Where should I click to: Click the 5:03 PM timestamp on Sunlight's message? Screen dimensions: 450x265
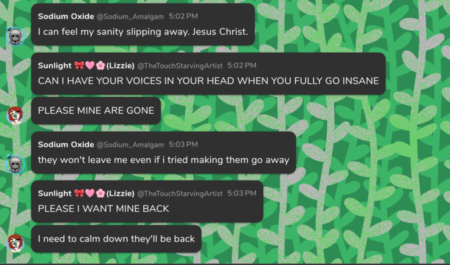[x=242, y=193]
